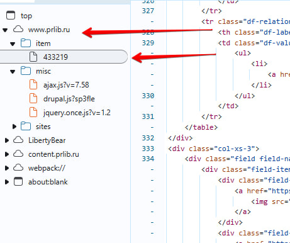
Task: Click the orange file icon for drupal.js?sp3fle
Action: tap(33, 99)
